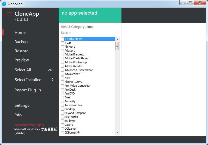The image size is (208, 145).
Task: Check the 7-Zip checkbox
Action: click(x=62, y=43)
